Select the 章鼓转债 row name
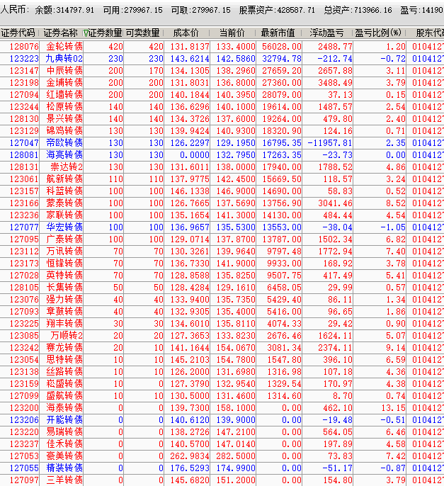Viewport: 444px width, 486px height. click(64, 312)
